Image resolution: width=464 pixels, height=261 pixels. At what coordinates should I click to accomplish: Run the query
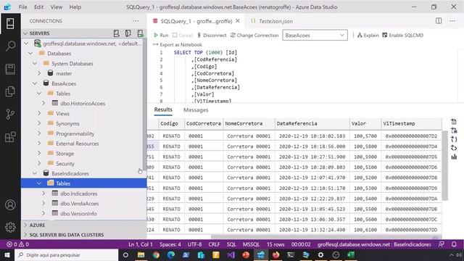(161, 36)
